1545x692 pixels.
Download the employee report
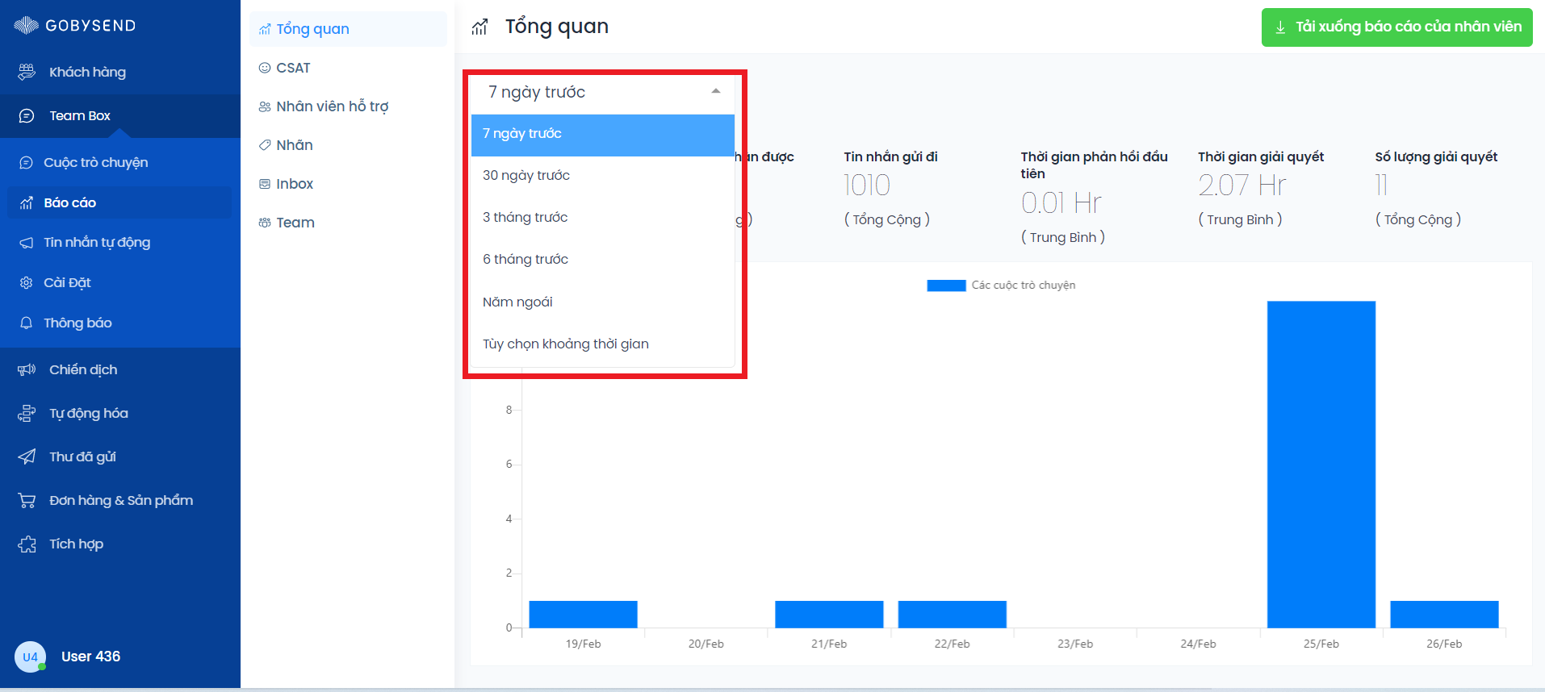click(x=1396, y=27)
